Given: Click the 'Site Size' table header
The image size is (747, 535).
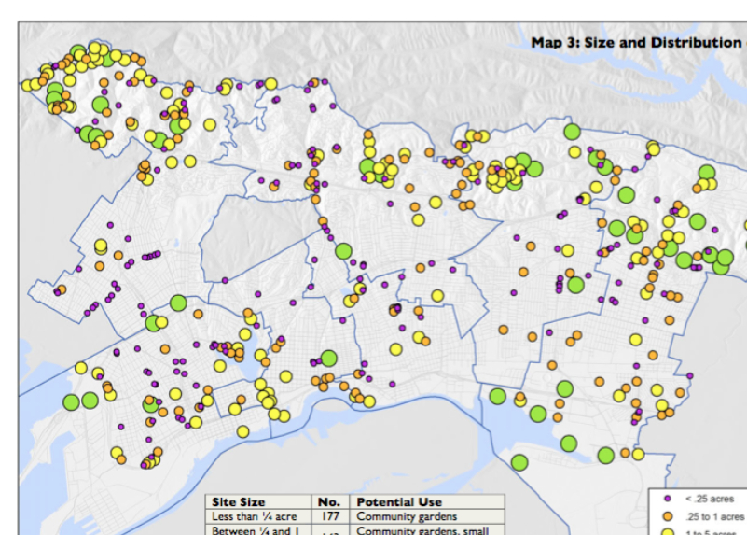Looking at the screenshot, I should pyautogui.click(x=238, y=502).
